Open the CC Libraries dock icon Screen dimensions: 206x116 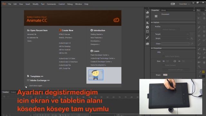click(x=147, y=44)
